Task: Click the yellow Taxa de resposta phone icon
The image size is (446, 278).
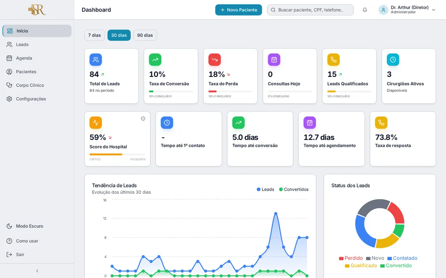Action: click(381, 123)
